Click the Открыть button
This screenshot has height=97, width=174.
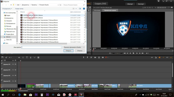[69, 51]
